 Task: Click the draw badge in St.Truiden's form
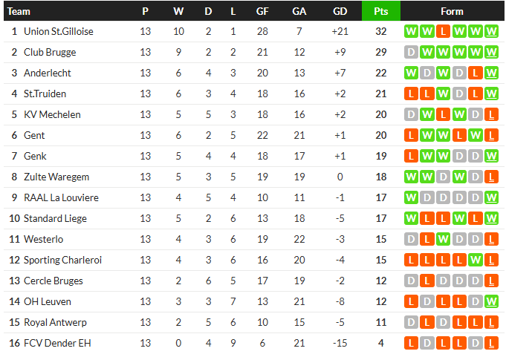click(459, 94)
